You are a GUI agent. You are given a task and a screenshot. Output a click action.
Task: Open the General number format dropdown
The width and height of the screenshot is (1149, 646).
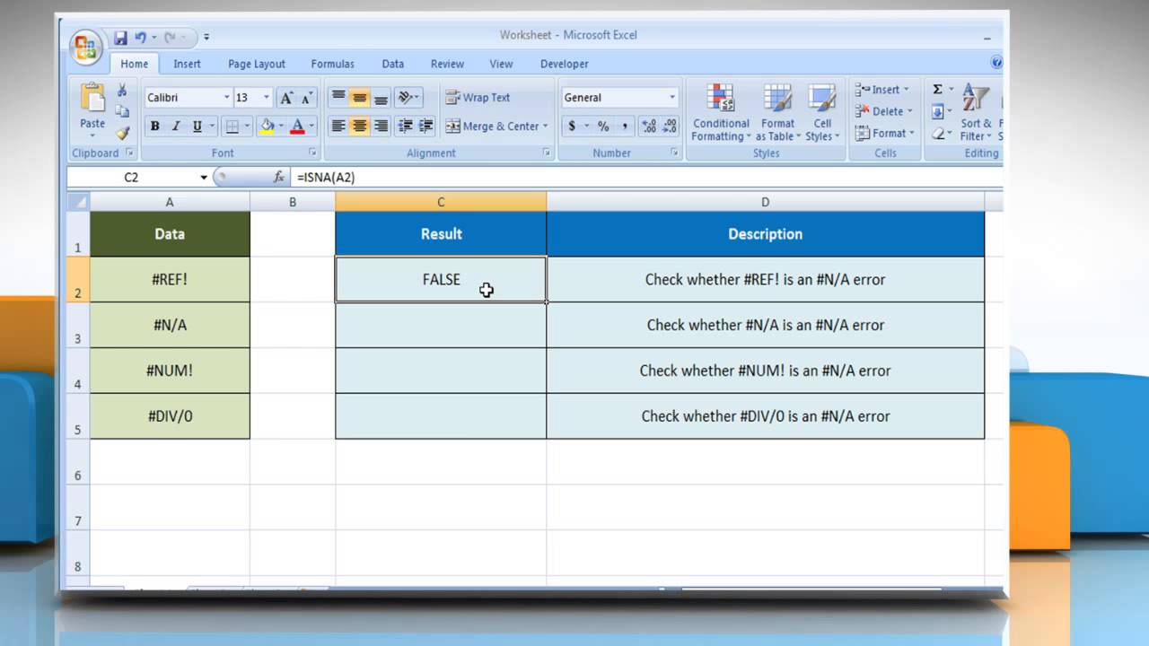point(671,98)
